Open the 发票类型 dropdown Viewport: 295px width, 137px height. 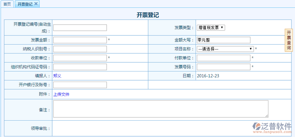point(211,28)
